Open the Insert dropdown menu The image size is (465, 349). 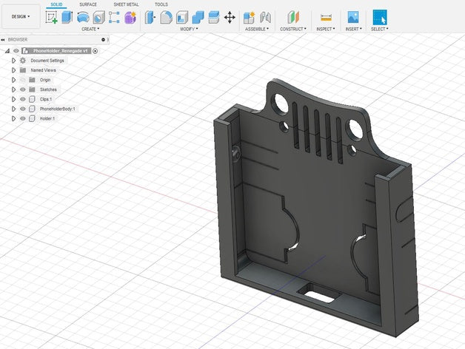tap(353, 29)
